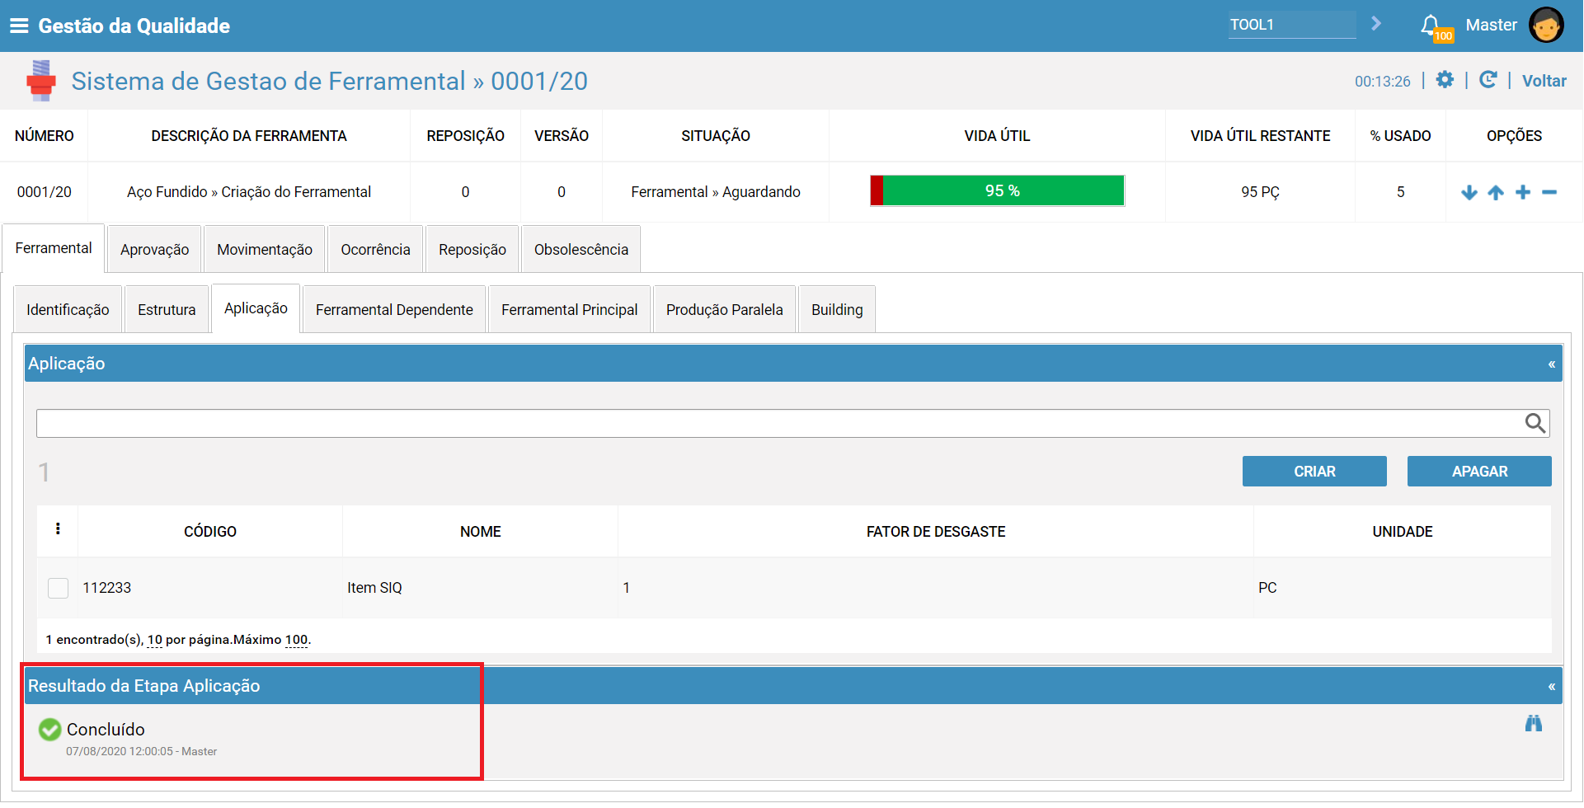Click the refresh icon near Voltar
This screenshot has height=808, width=1584.
[1488, 79]
